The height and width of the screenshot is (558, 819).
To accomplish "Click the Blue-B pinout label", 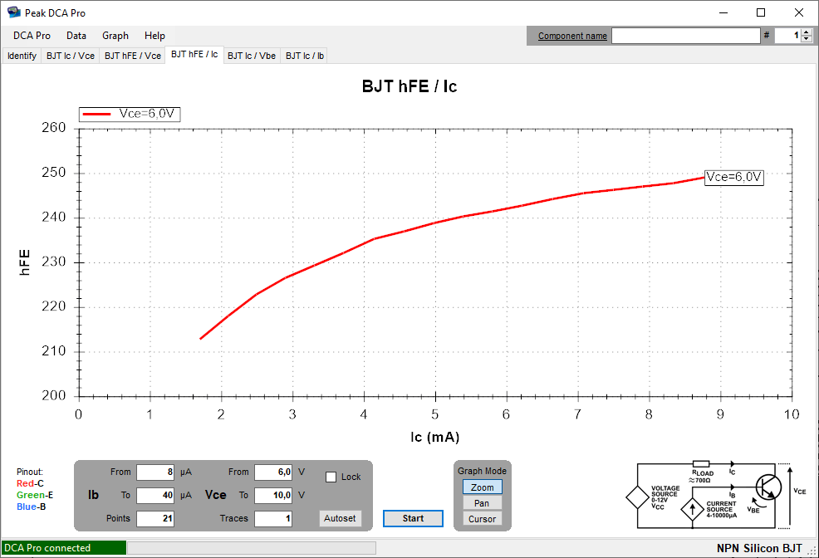I will 32,507.
